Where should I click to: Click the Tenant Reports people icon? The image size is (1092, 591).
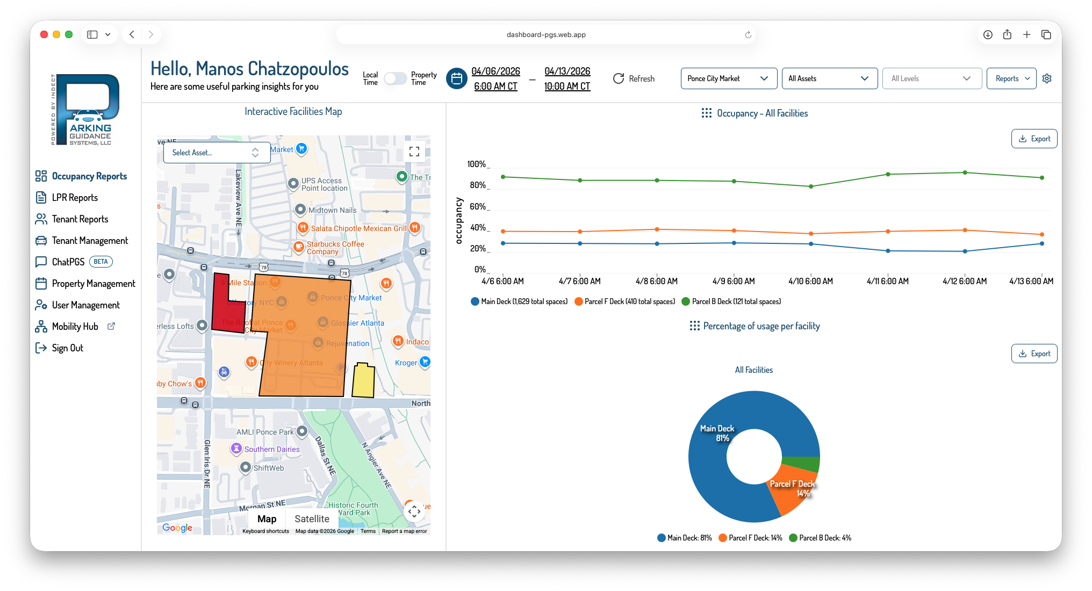point(41,219)
